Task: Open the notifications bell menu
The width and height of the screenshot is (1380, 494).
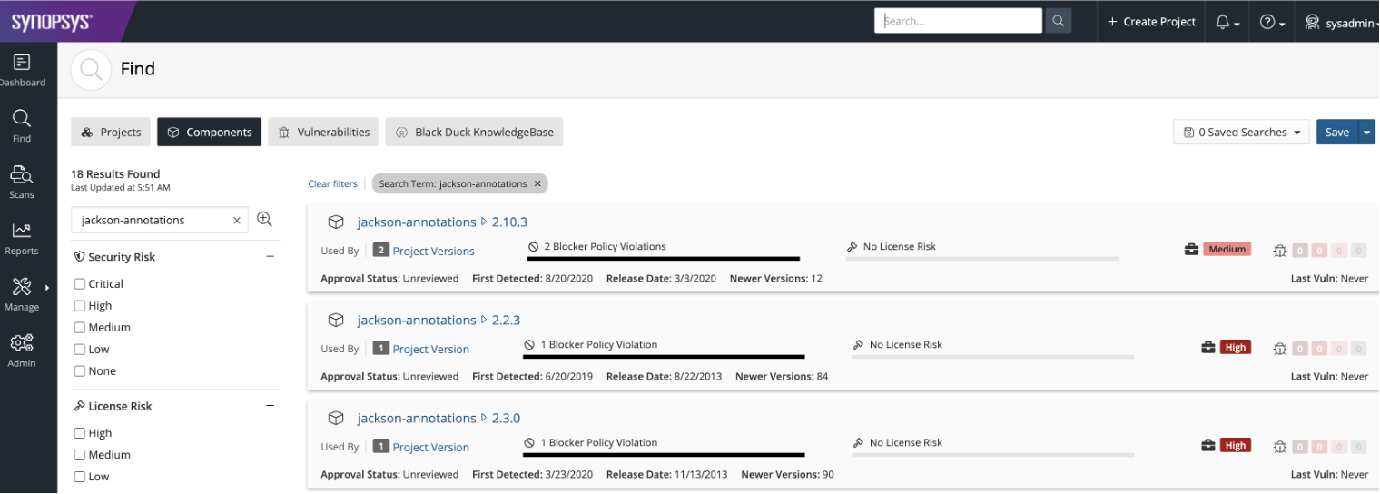Action: [x=1227, y=22]
